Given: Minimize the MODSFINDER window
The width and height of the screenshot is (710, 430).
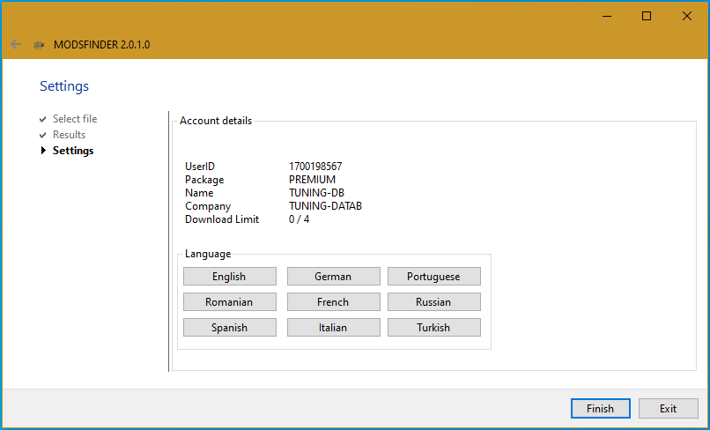Looking at the screenshot, I should (606, 16).
